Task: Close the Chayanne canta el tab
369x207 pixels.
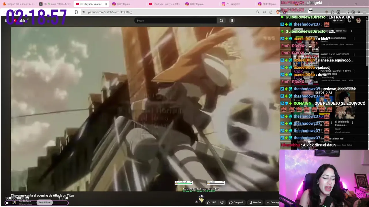Action: 106,4
